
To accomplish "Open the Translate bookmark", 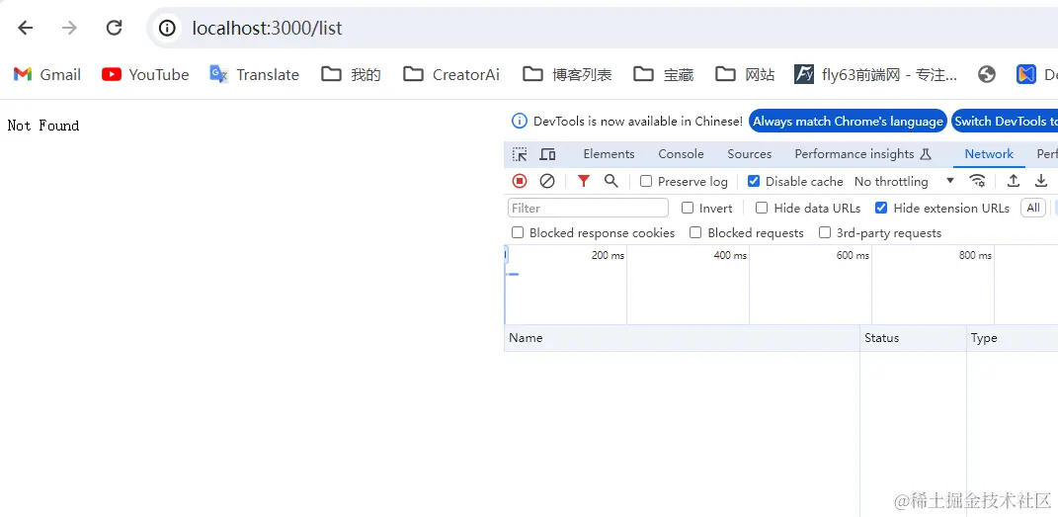I will [x=254, y=74].
